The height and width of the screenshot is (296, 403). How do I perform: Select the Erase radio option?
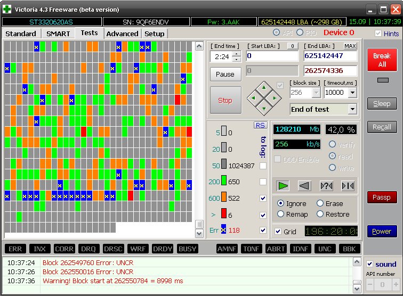click(x=320, y=203)
